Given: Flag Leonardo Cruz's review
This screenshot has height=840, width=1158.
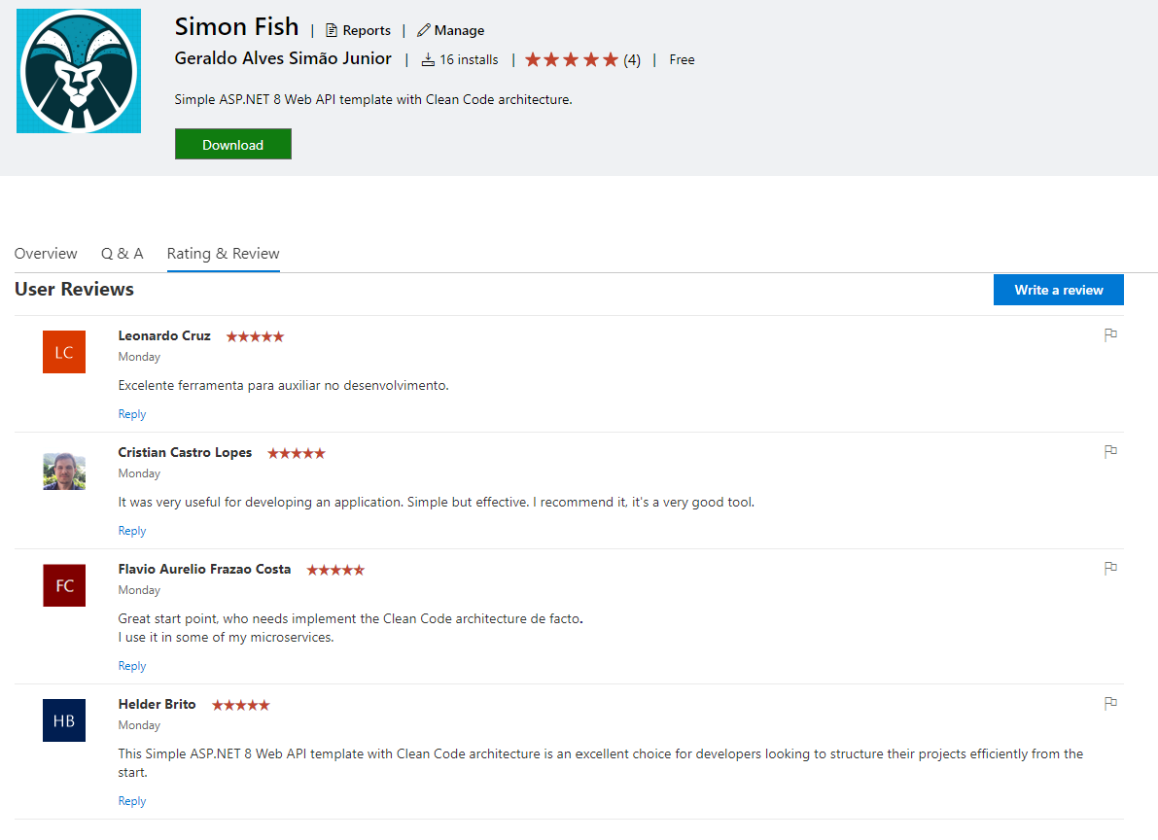Looking at the screenshot, I should (x=1110, y=334).
